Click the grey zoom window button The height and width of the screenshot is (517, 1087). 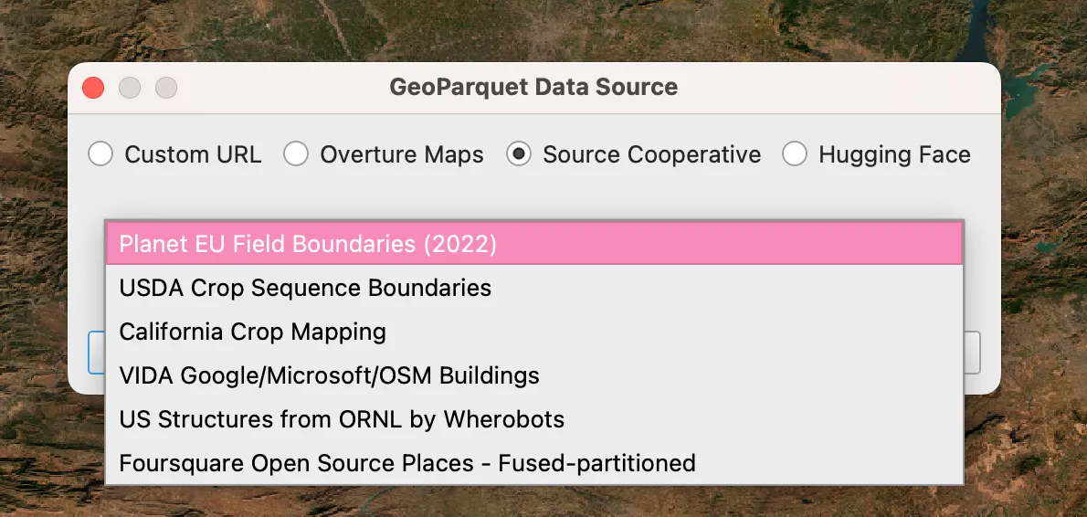pyautogui.click(x=165, y=88)
